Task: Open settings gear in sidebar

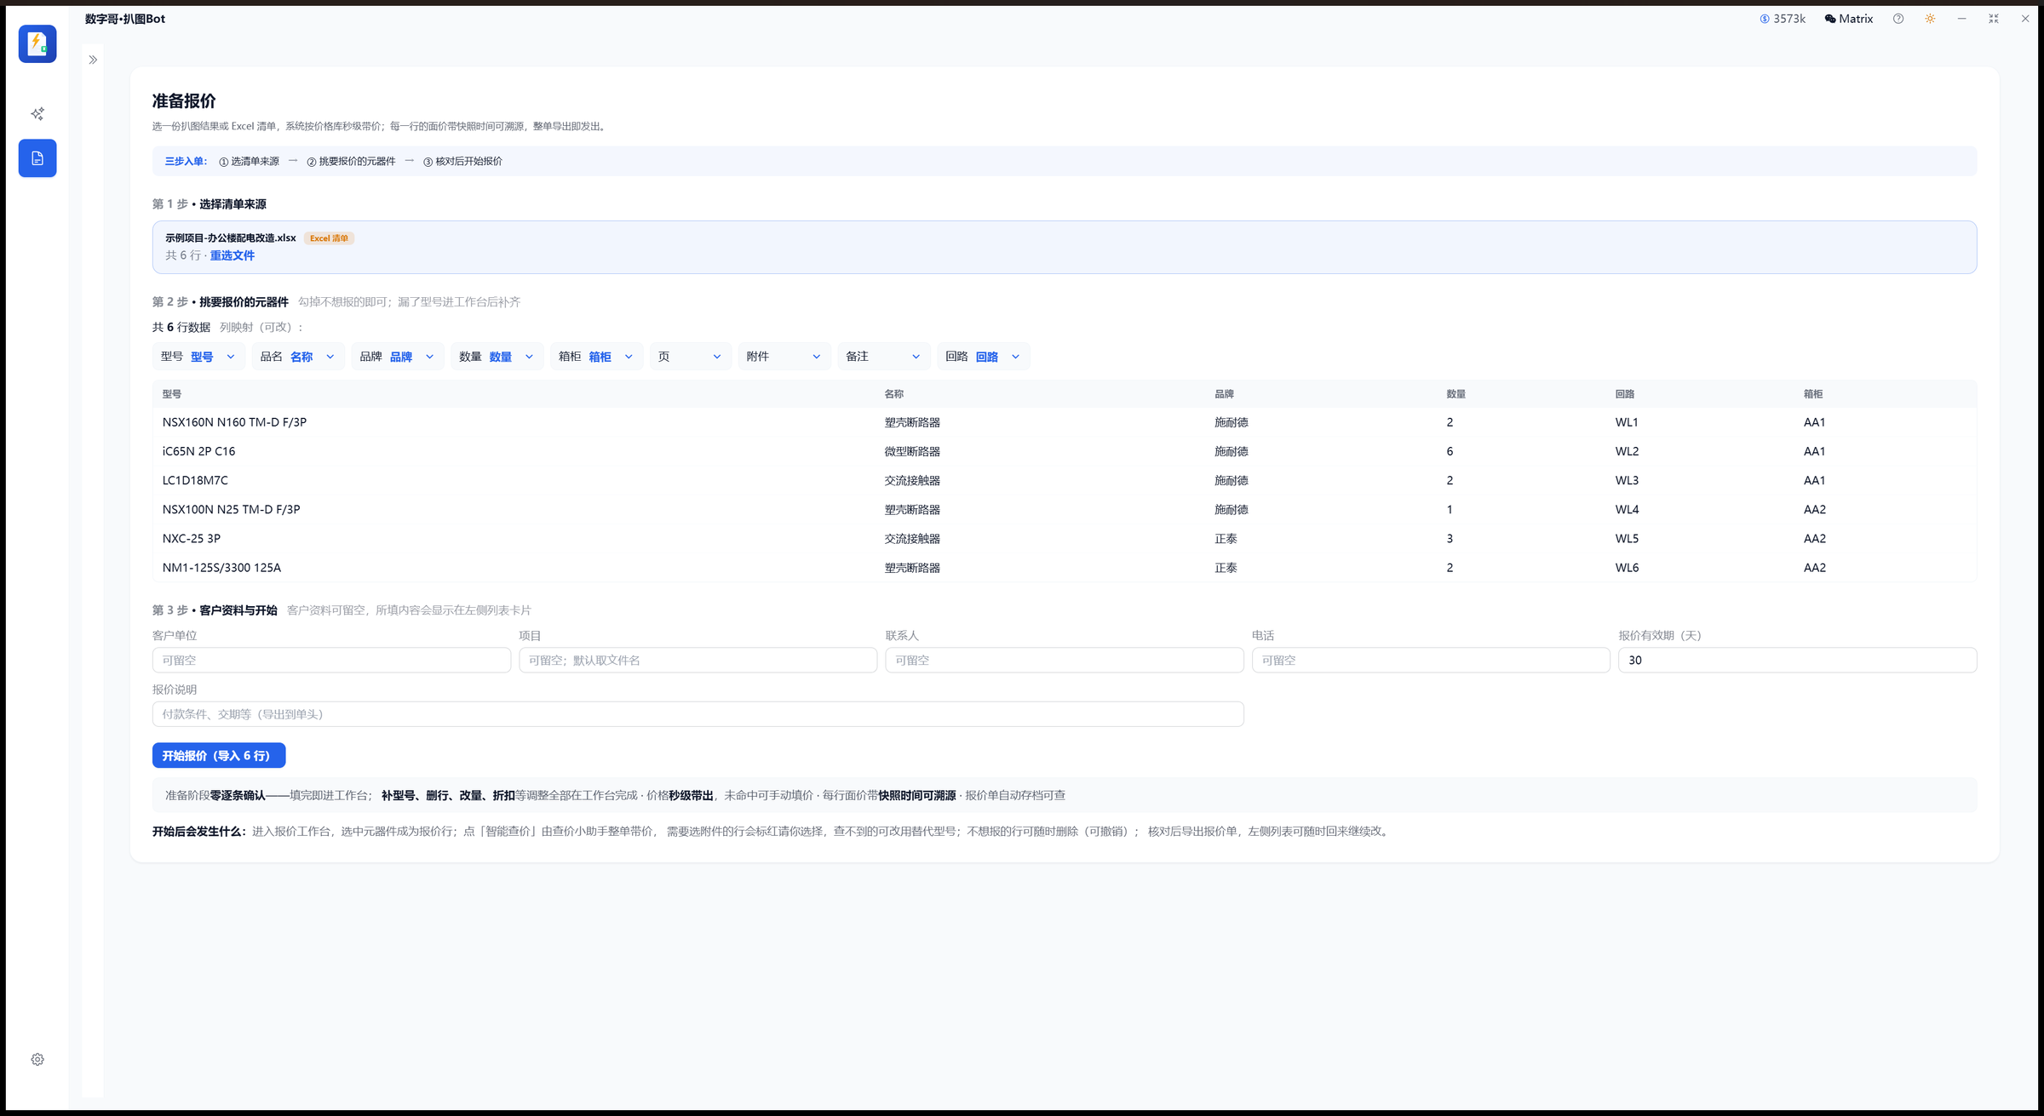Action: click(37, 1059)
